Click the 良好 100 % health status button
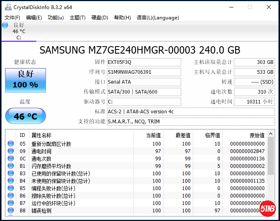 pyautogui.click(x=26, y=80)
